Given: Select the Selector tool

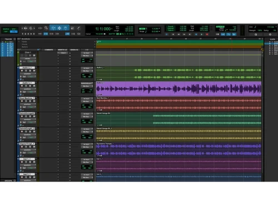Looking at the screenshot, I should click(x=59, y=28).
